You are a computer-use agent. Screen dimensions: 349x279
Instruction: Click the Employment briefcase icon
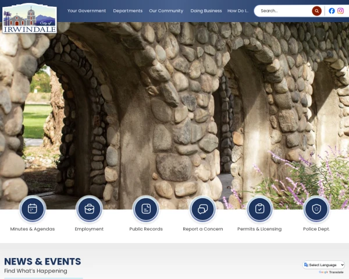(89, 209)
